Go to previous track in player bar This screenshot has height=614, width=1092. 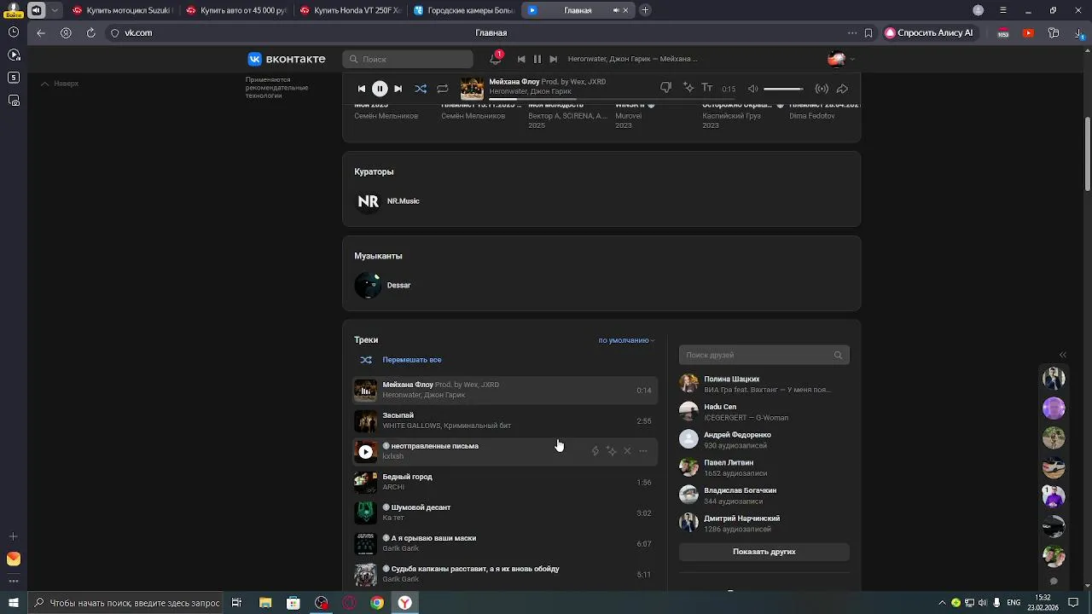[x=362, y=89]
